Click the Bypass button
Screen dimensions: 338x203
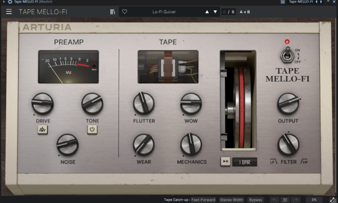[256, 199]
